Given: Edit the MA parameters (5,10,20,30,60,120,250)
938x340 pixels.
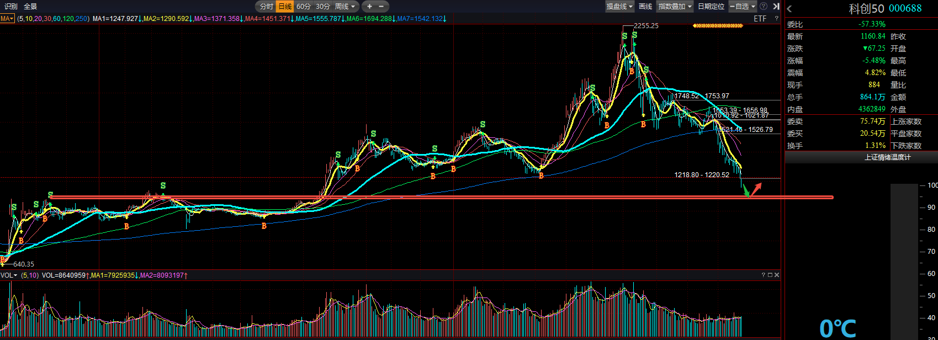Looking at the screenshot, I should 53,19.
